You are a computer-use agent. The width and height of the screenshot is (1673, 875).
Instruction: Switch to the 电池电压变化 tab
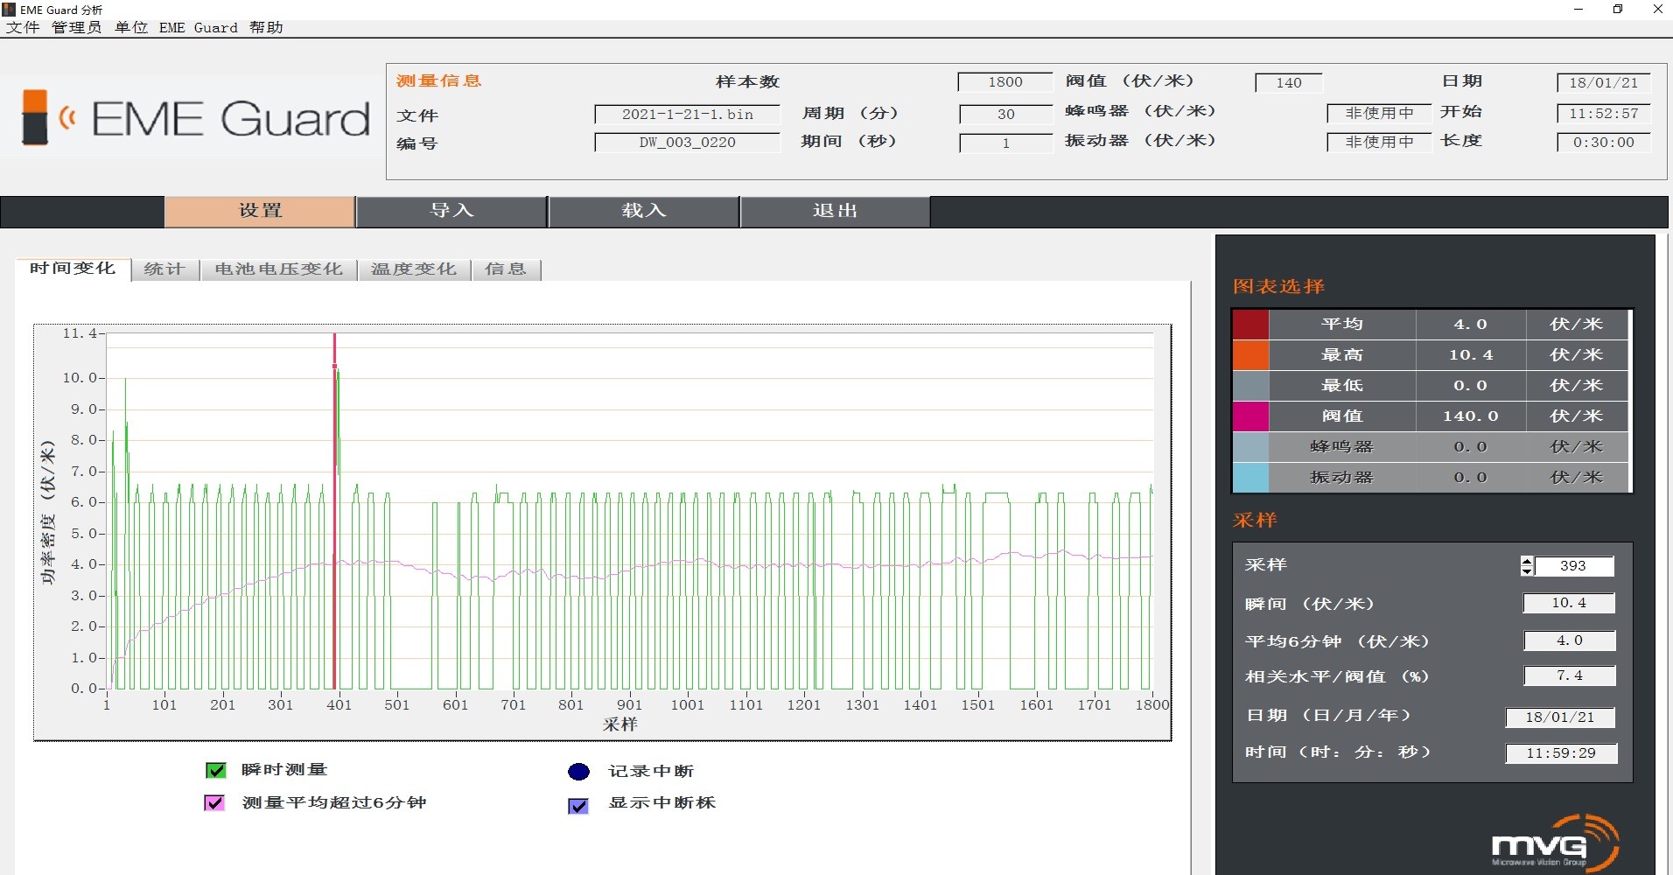[279, 269]
